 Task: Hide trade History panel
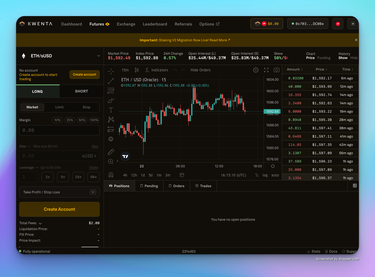(x=354, y=58)
